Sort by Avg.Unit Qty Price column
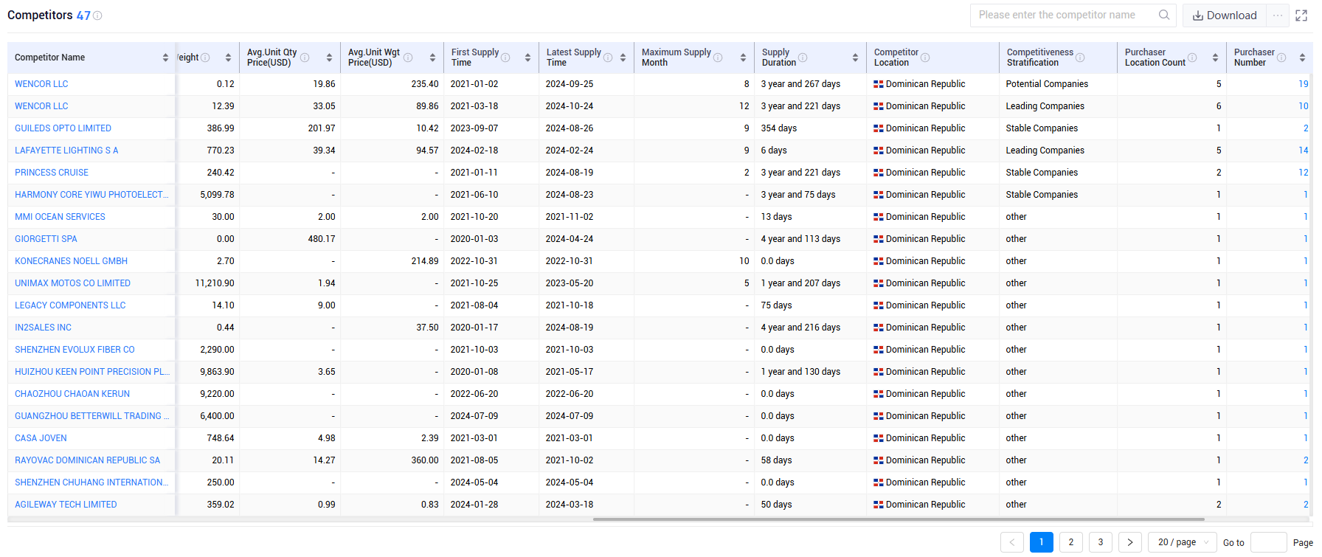This screenshot has width=1322, height=557. [329, 58]
